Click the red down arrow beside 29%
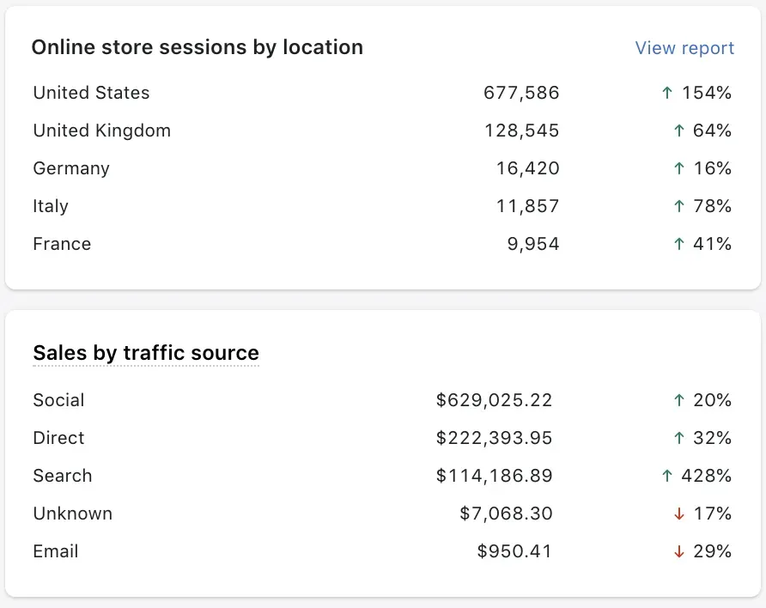Image resolution: width=766 pixels, height=608 pixels. click(678, 551)
